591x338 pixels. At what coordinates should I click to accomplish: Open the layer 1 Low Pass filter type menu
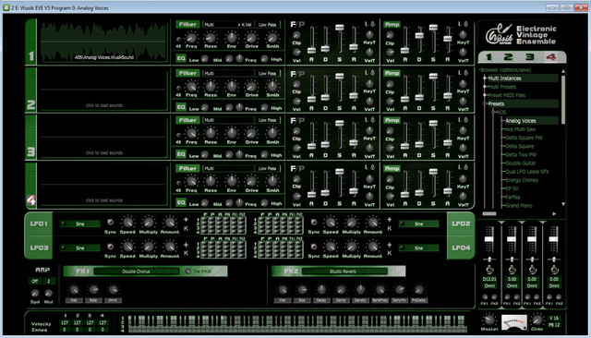pos(267,25)
